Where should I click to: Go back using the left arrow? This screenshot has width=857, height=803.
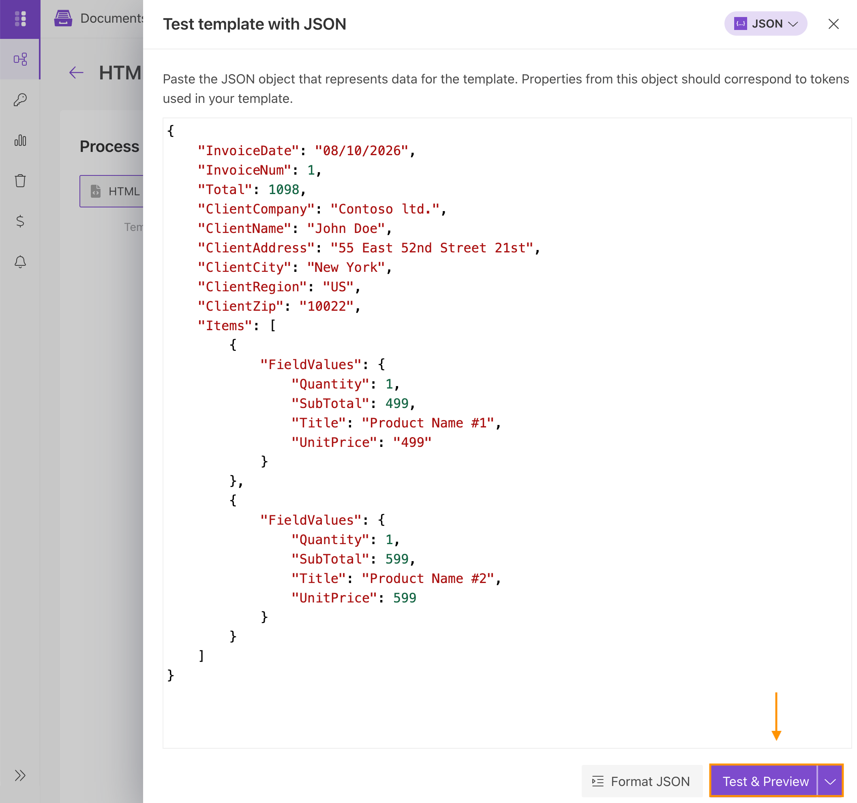(76, 73)
